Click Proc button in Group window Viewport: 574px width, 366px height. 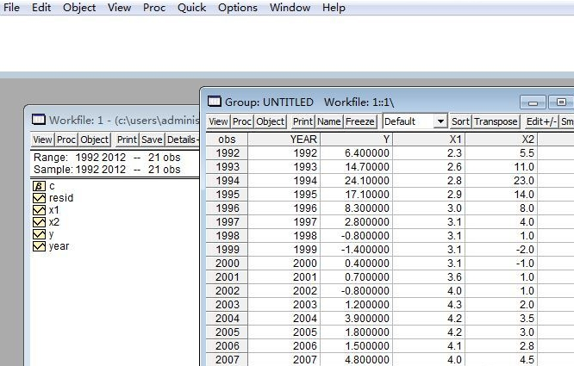[242, 121]
